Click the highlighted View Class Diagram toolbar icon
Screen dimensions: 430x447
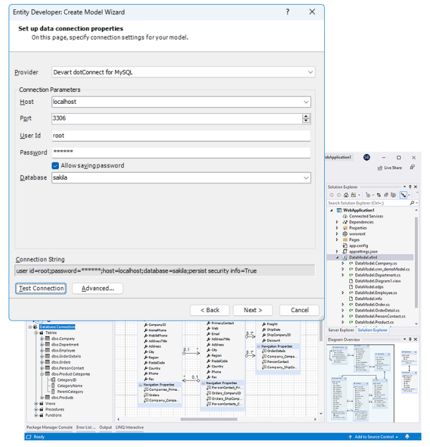[403, 195]
